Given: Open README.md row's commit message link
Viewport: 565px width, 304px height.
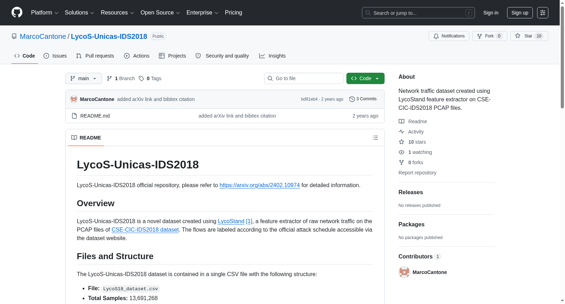Looking at the screenshot, I should coord(237,116).
